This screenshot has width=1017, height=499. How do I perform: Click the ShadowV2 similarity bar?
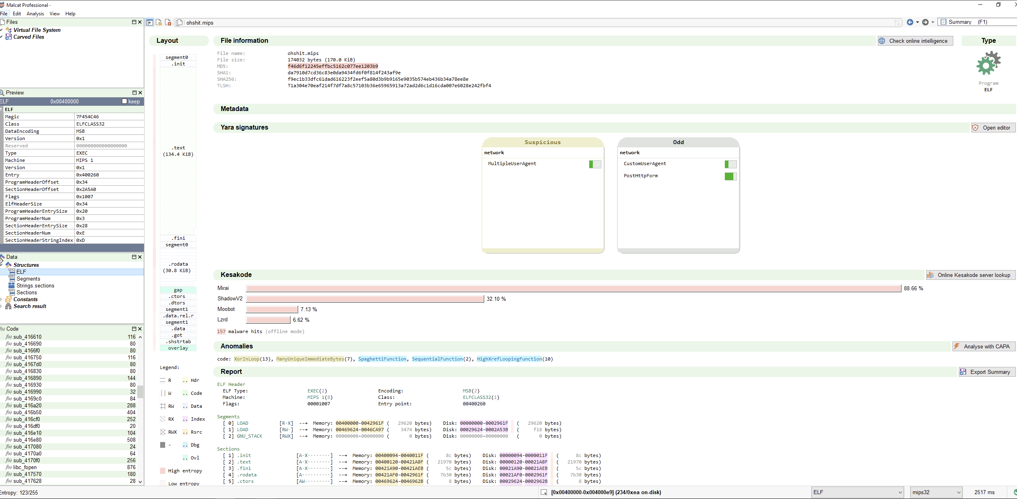(x=365, y=299)
